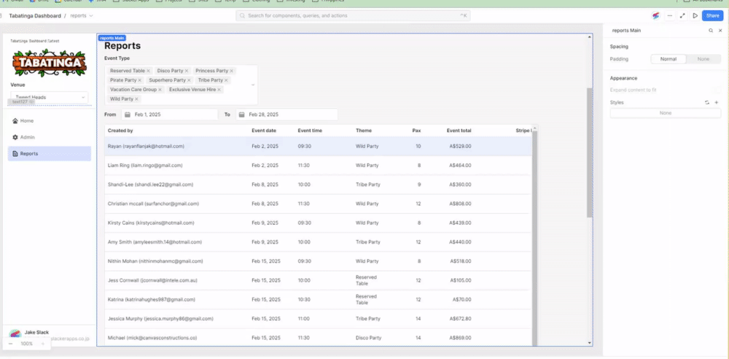Screen dimensions: 729x359
Task: Go to Admin page in sidebar
Action: coord(50,137)
